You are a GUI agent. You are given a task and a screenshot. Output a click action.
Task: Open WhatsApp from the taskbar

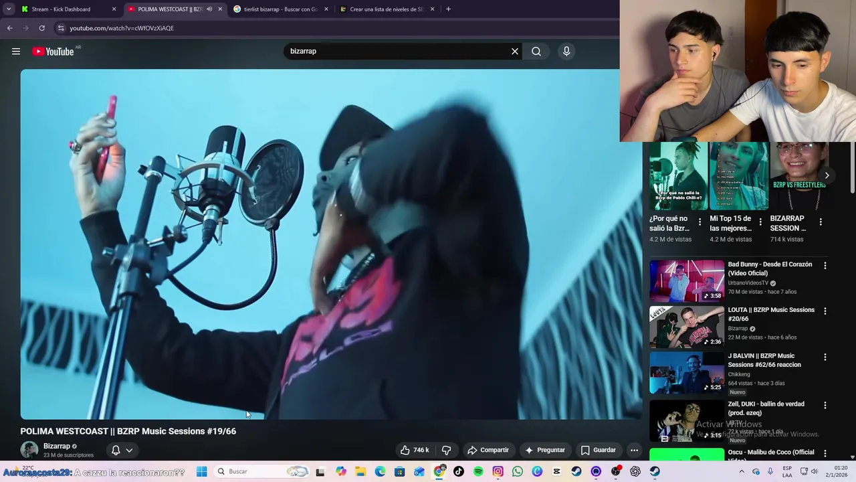(x=518, y=471)
